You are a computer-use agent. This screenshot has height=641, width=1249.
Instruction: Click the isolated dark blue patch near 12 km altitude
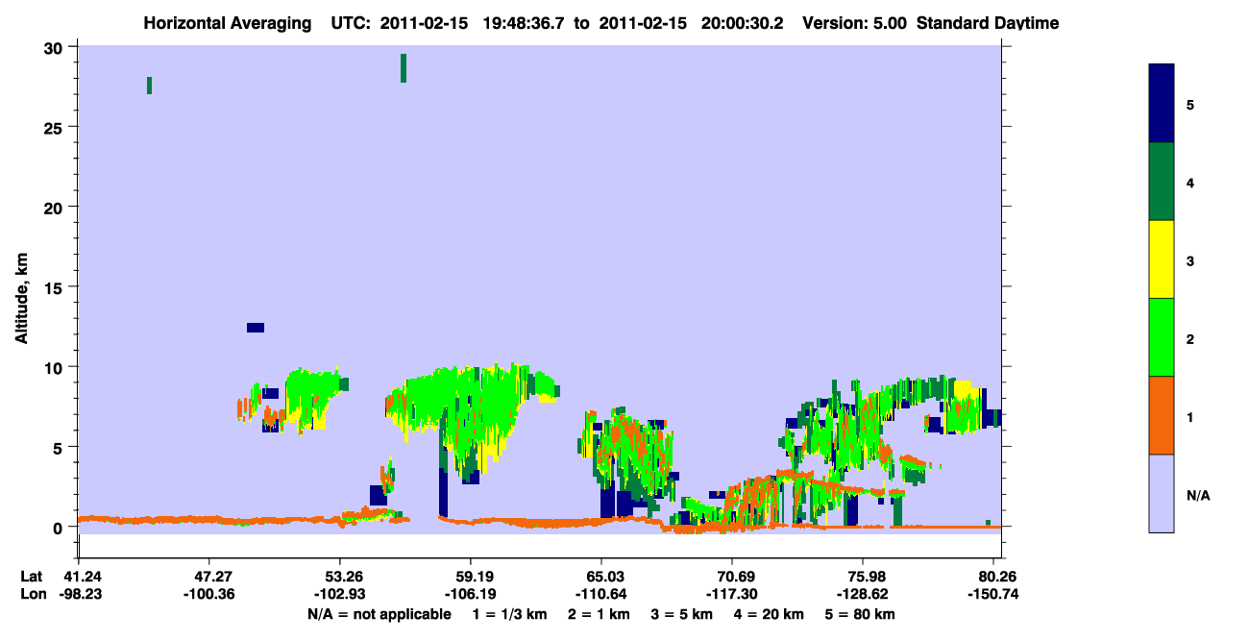tap(256, 328)
